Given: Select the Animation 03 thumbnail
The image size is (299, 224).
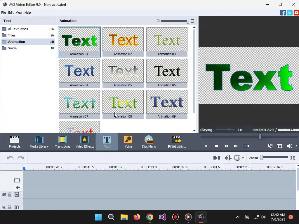Looking at the screenshot, I should pos(167,42).
